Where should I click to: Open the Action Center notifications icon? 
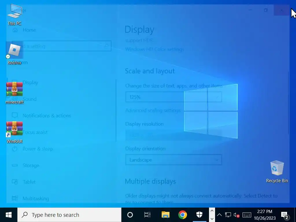[285, 215]
